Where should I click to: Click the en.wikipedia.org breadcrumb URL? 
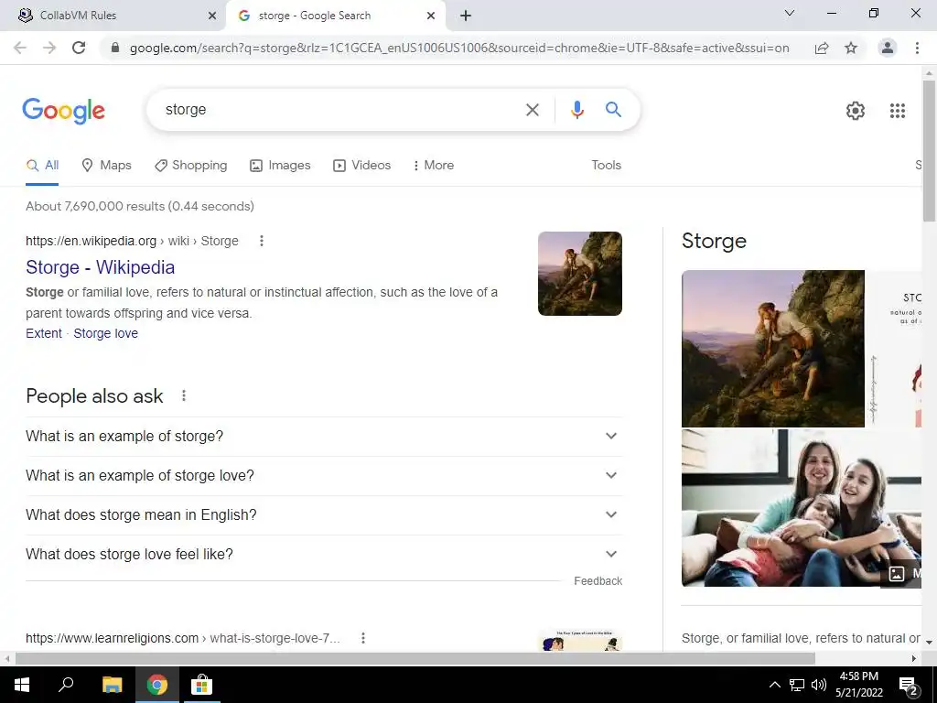(132, 241)
